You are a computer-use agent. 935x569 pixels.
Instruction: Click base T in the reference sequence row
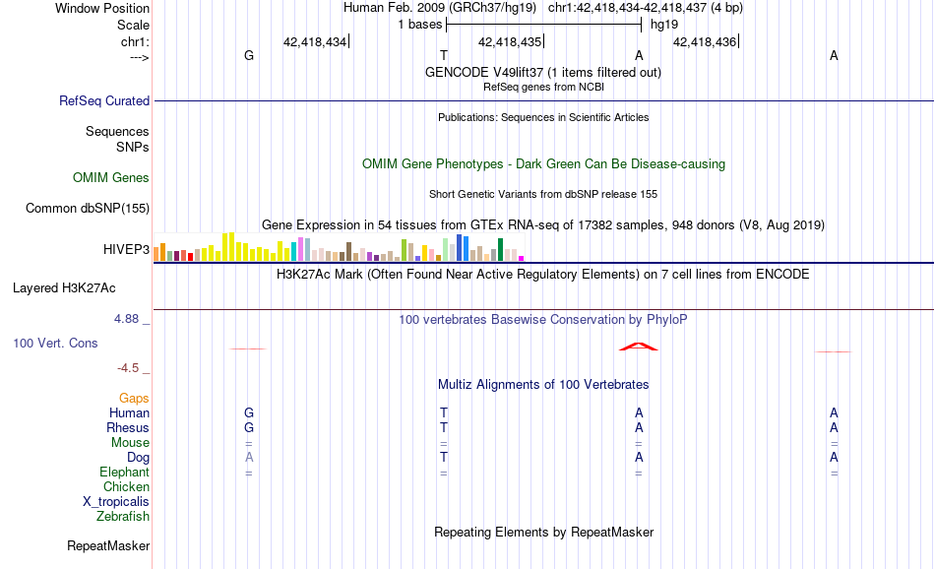[x=444, y=55]
